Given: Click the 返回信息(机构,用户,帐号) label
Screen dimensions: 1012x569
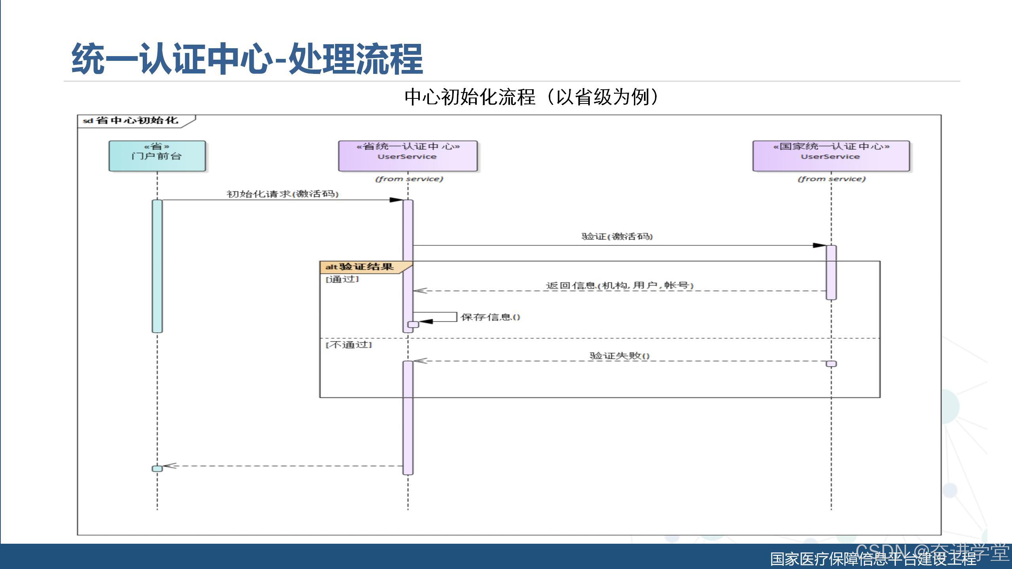Looking at the screenshot, I should (619, 285).
